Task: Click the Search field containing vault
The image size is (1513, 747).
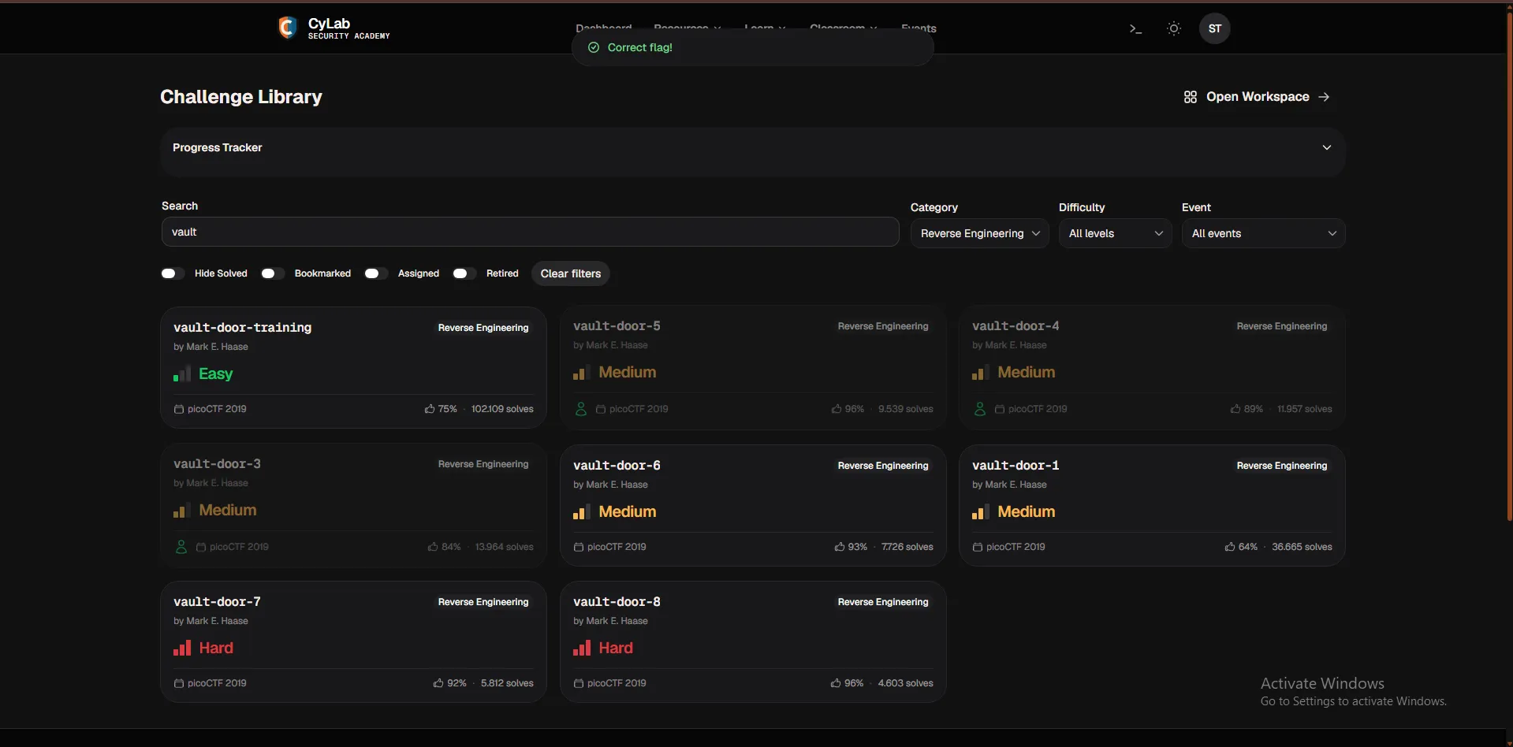Action: click(x=530, y=232)
